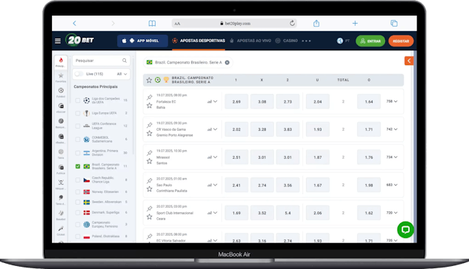469x269 pixels.
Task: Pin the Mirassol vs Santos match
Action: (x=149, y=153)
